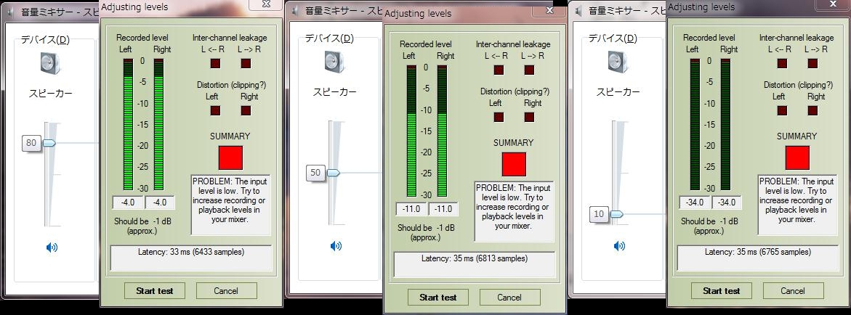Image resolution: width=851 pixels, height=315 pixels.
Task: Click Start test in the 33 ms latency window
Action: click(x=155, y=290)
